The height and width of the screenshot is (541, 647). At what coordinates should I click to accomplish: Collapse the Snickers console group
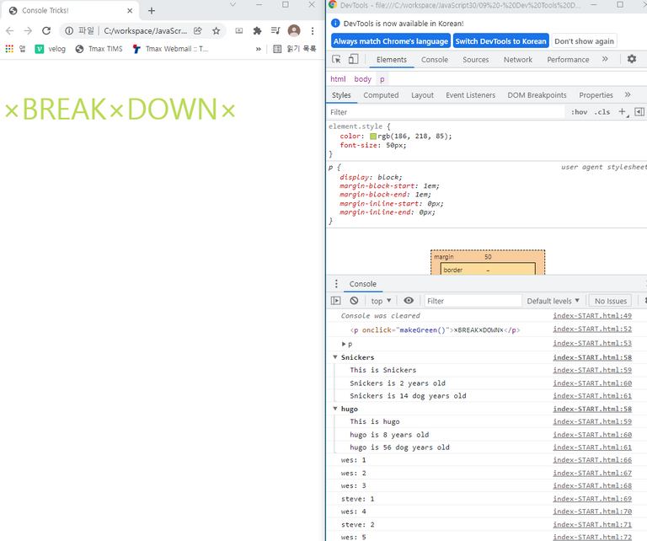[335, 357]
